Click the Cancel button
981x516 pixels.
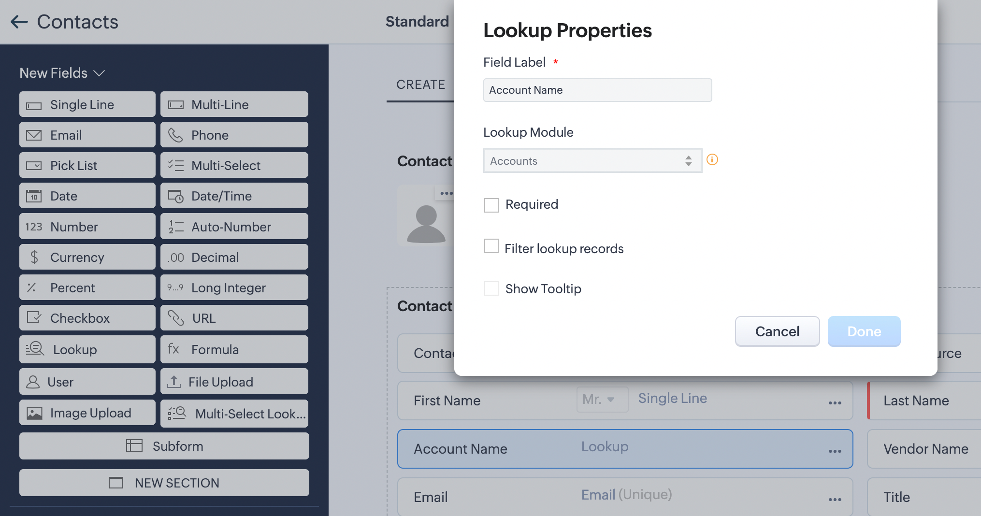click(x=777, y=331)
